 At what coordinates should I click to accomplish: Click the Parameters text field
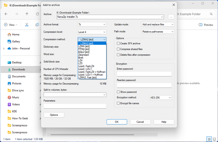[75, 106]
